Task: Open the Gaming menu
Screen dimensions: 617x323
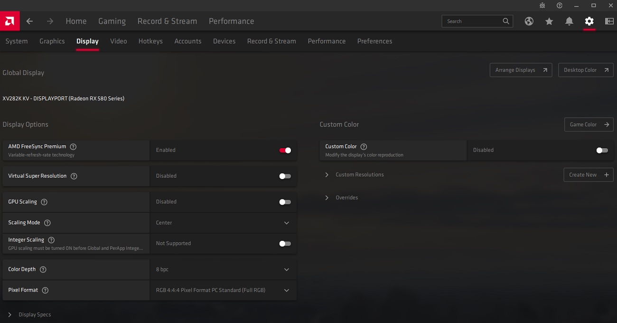Action: tap(112, 21)
